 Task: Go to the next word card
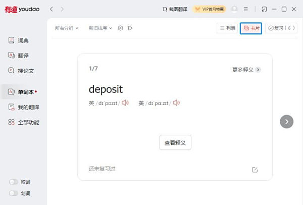(286, 122)
